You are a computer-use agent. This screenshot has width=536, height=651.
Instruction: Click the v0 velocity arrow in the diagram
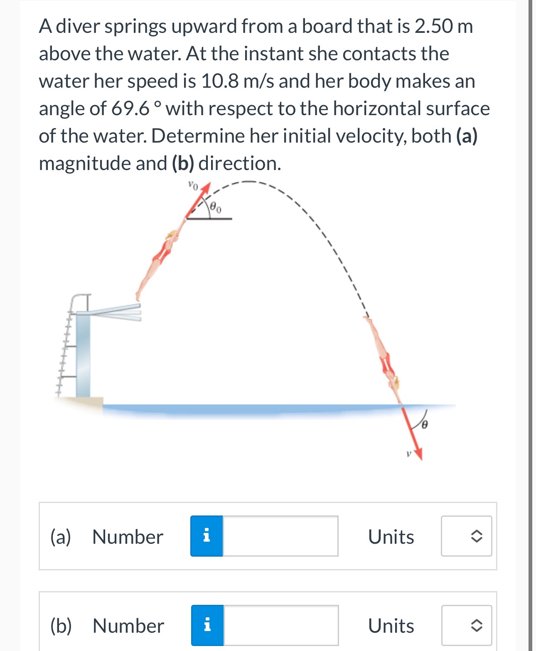(199, 199)
